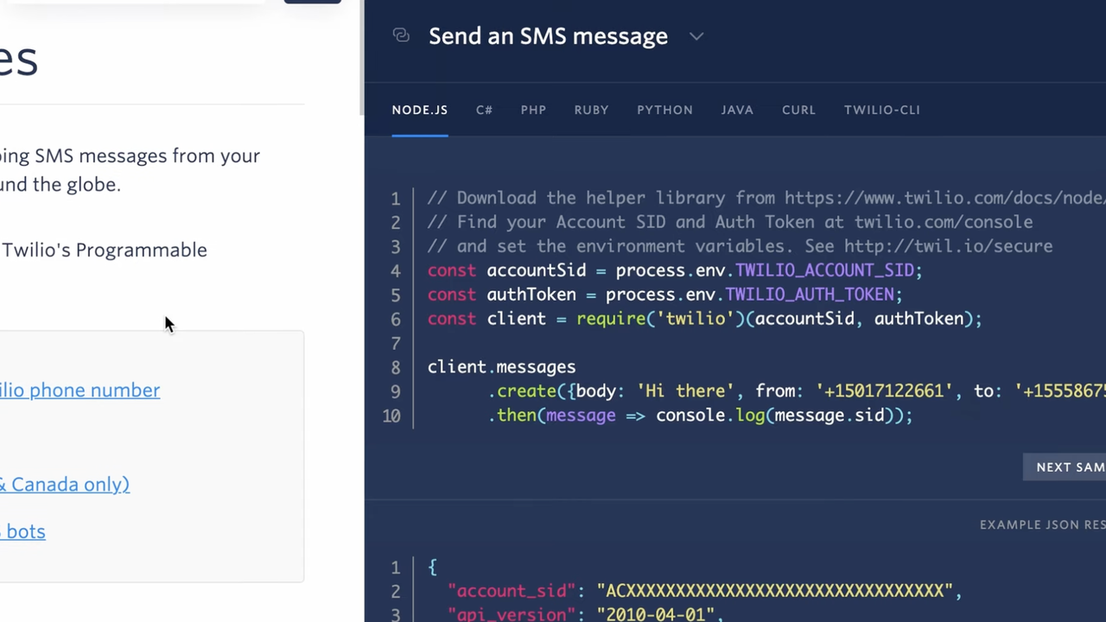This screenshot has width=1106, height=622.
Task: Open the '& Canada only)' link
Action: (65, 484)
